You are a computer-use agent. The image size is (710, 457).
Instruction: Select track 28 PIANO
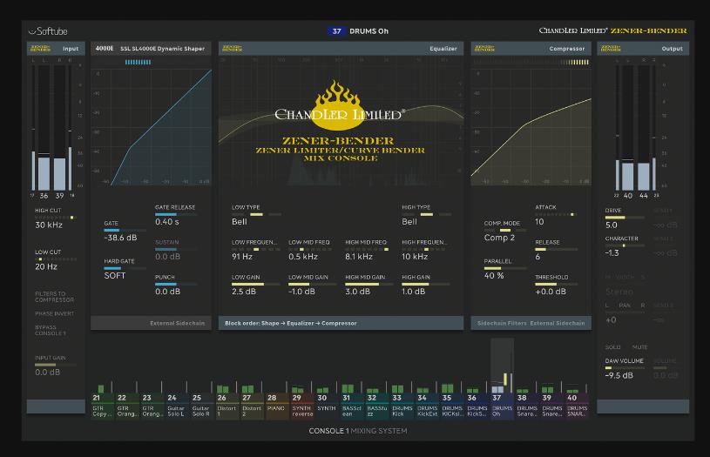[x=276, y=405]
